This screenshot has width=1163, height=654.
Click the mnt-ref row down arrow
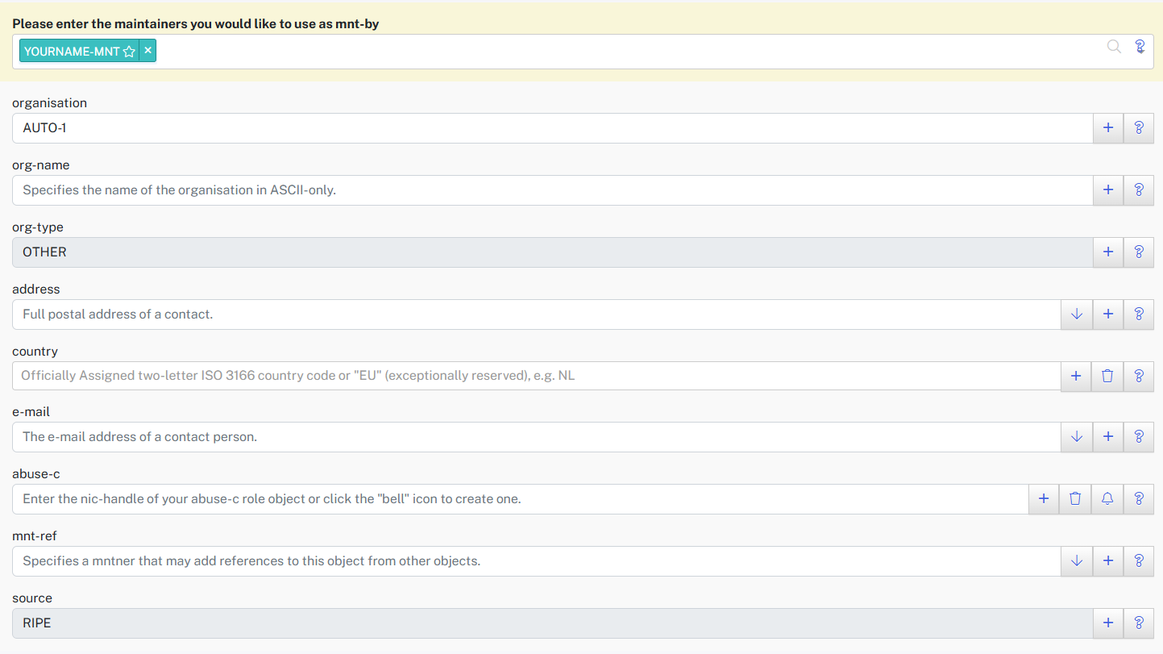point(1077,561)
